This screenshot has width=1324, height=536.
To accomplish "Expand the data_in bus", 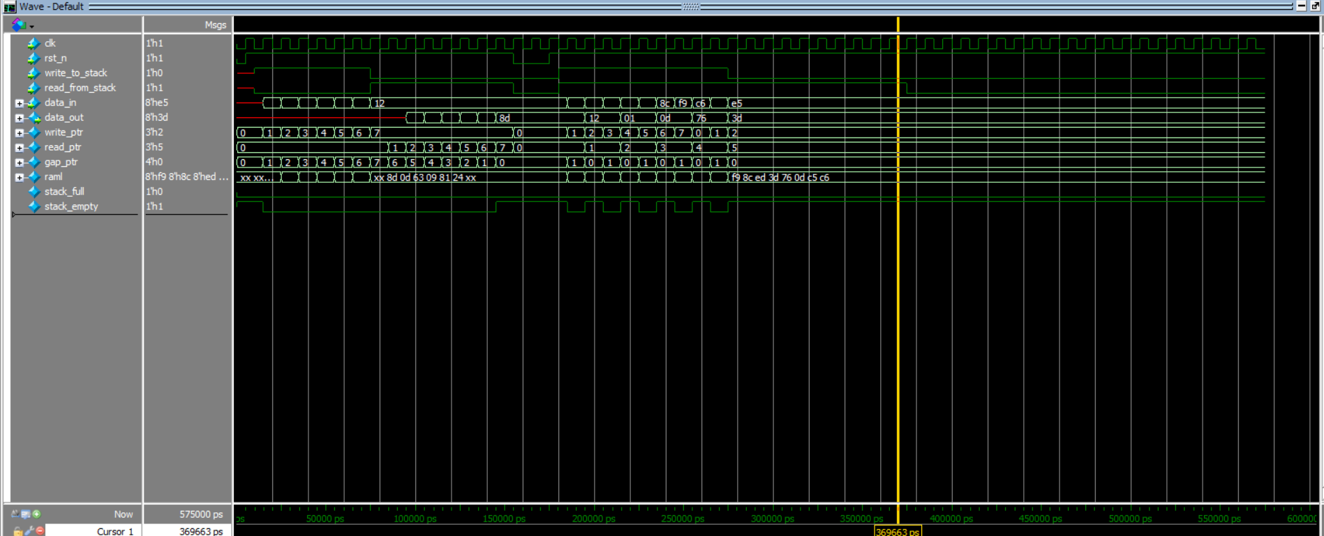I will pos(20,103).
